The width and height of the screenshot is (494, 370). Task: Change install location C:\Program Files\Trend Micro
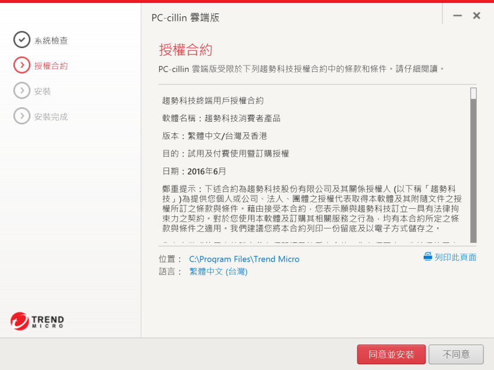244,259
